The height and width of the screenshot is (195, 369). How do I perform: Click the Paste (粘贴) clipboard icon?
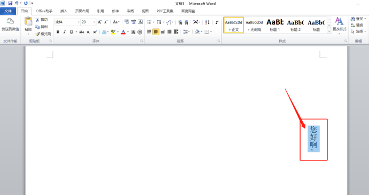click(28, 21)
